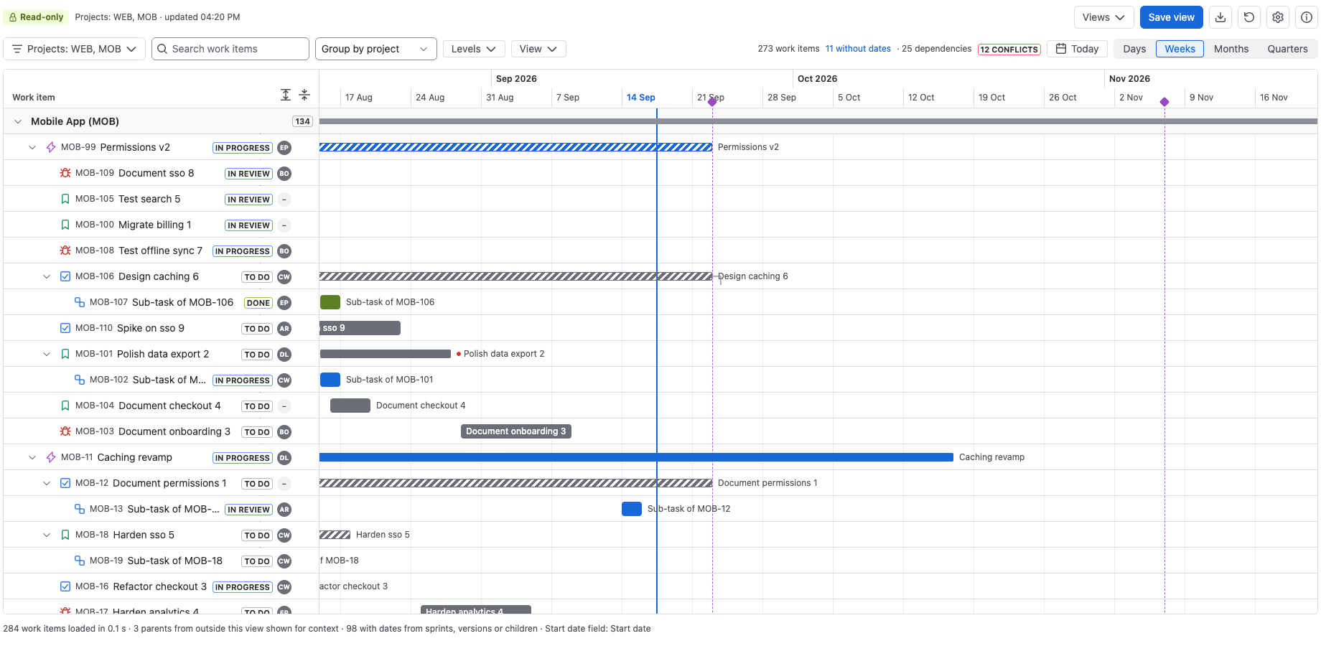Click the download/export icon
Viewport: 1321px width, 646px height.
(1220, 17)
